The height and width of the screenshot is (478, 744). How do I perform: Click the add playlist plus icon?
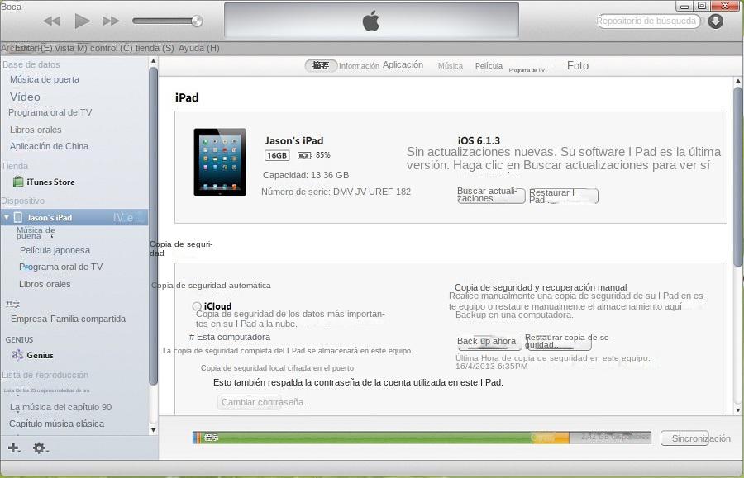pyautogui.click(x=14, y=447)
